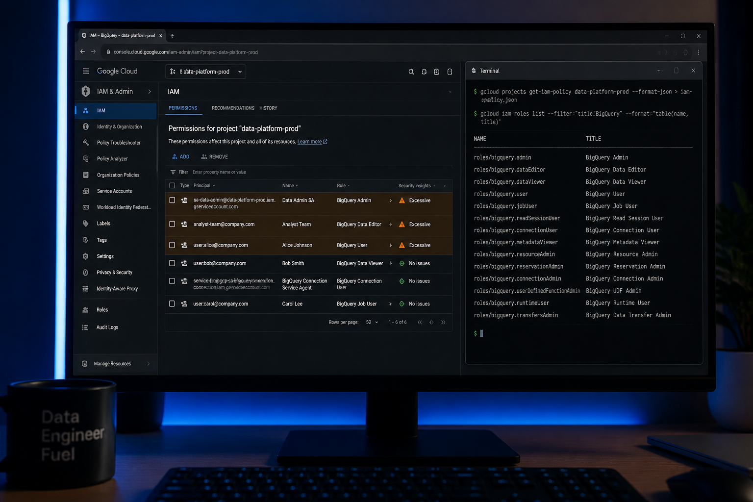The height and width of the screenshot is (502, 753).
Task: Click the principal icon next to analyst-team@company.com
Action: [184, 225]
